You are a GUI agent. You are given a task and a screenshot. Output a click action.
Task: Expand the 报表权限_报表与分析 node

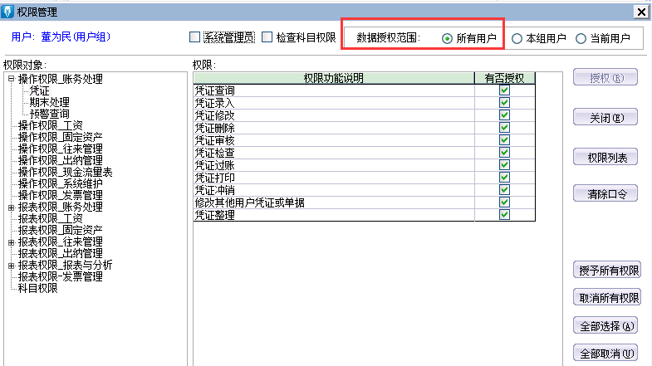click(12, 266)
